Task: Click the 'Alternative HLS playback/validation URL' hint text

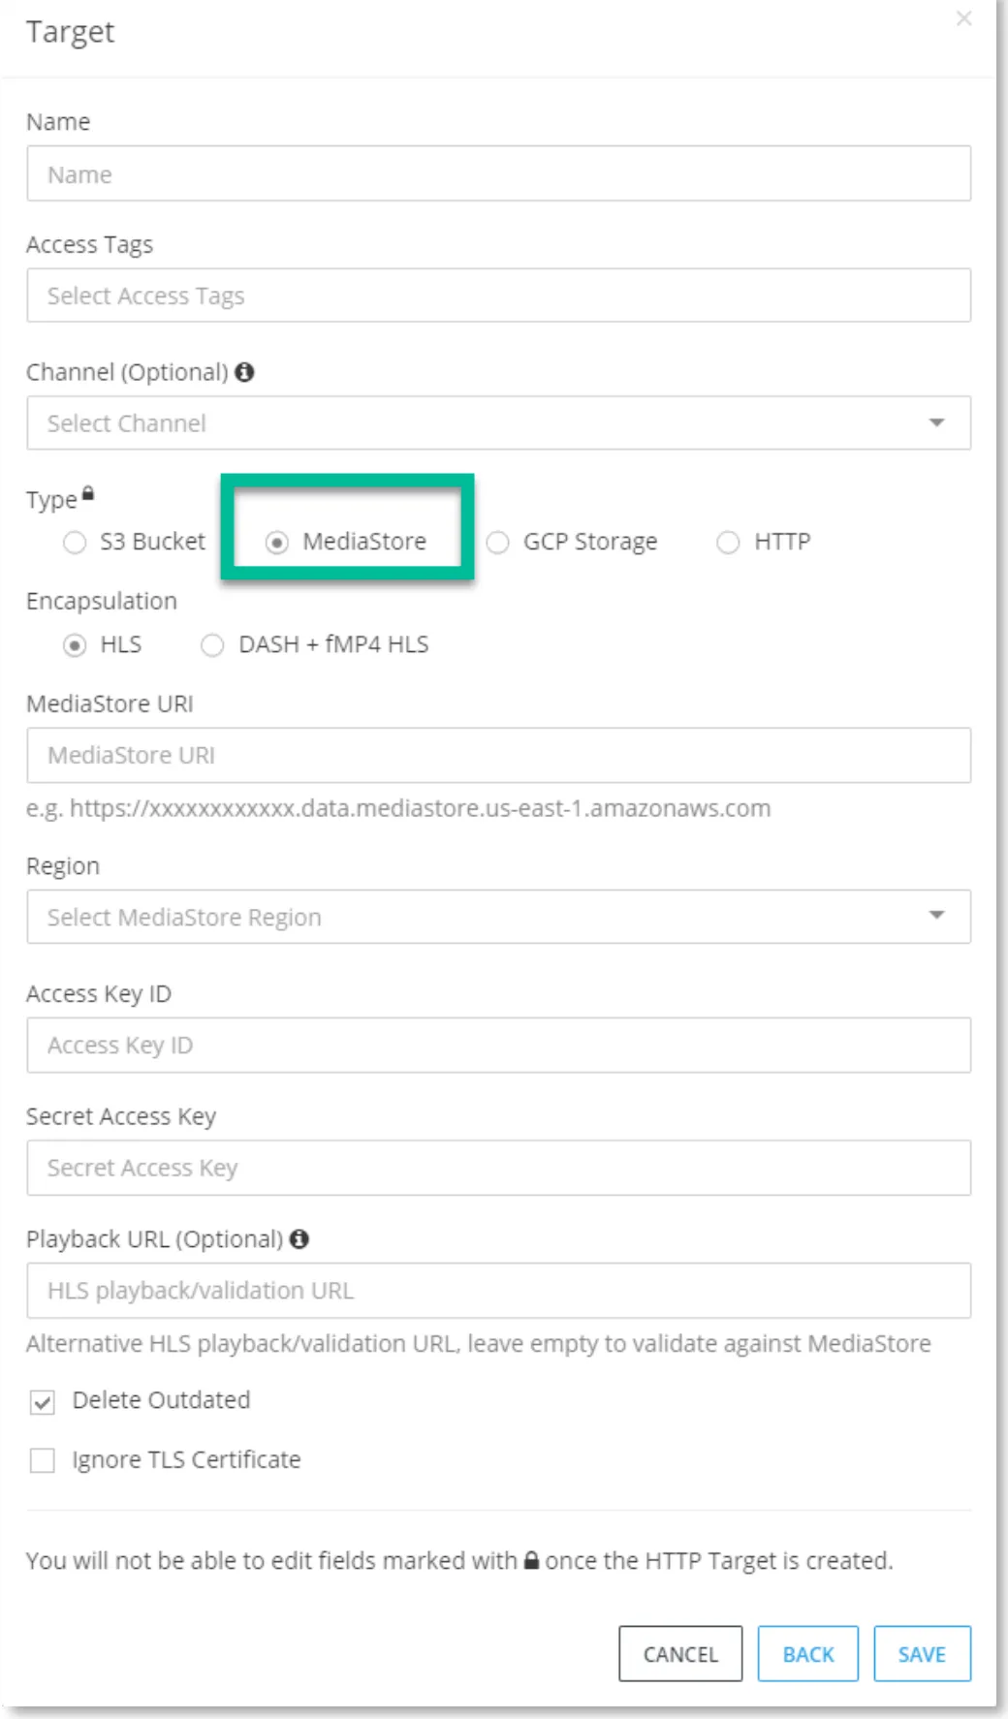Action: coord(479,1344)
